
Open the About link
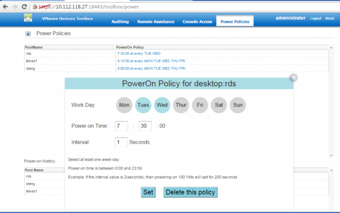coord(329,18)
